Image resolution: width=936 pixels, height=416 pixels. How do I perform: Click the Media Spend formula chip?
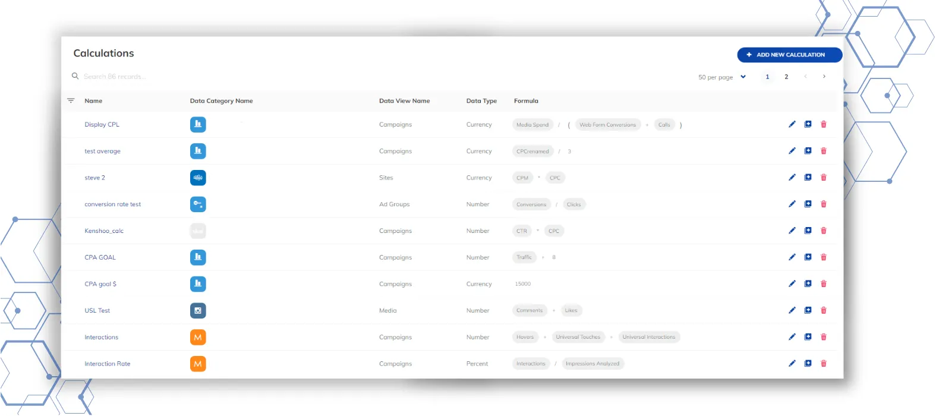[532, 125]
